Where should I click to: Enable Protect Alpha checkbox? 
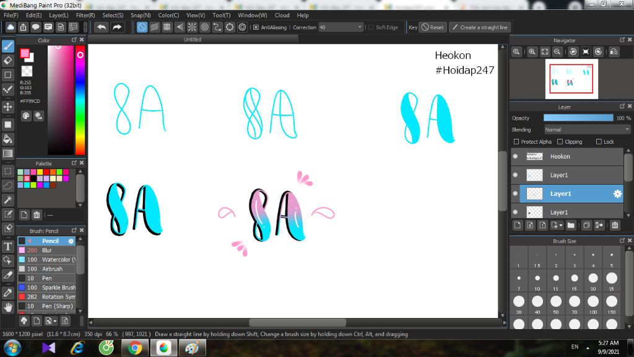tap(516, 142)
